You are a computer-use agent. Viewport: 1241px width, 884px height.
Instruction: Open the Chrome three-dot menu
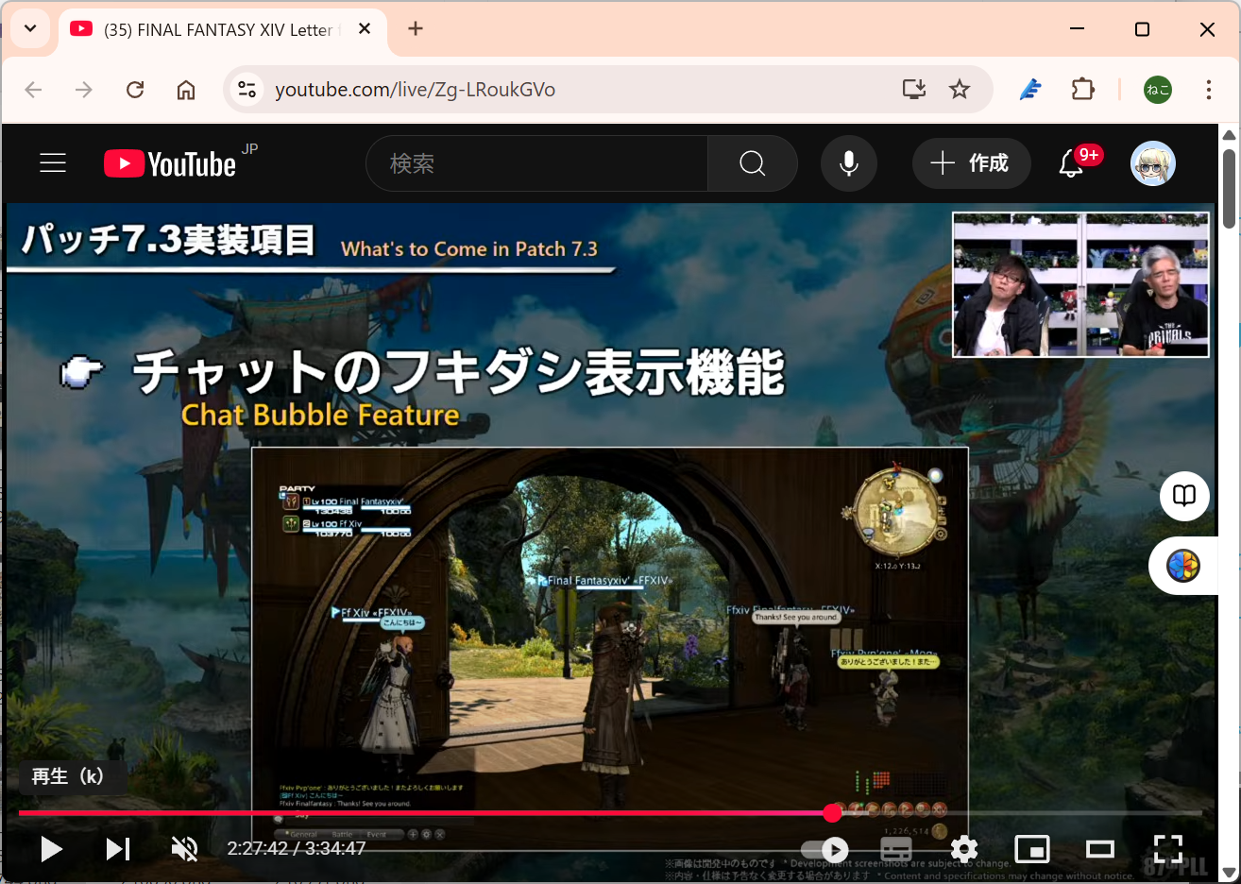pos(1209,90)
